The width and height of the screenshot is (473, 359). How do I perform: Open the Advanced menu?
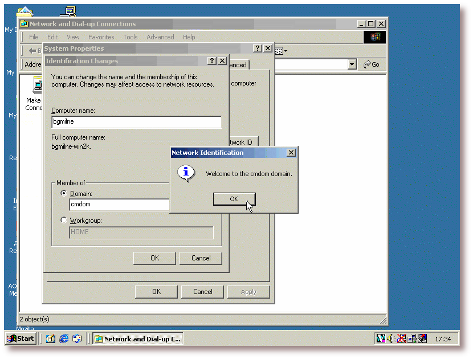pos(160,37)
